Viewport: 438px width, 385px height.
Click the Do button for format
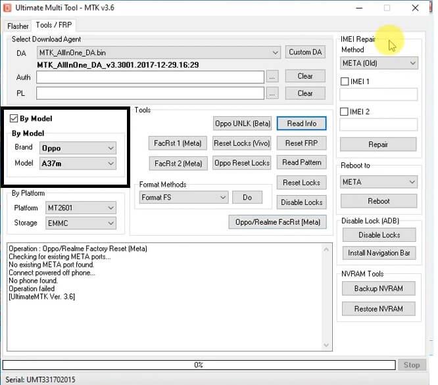point(247,197)
